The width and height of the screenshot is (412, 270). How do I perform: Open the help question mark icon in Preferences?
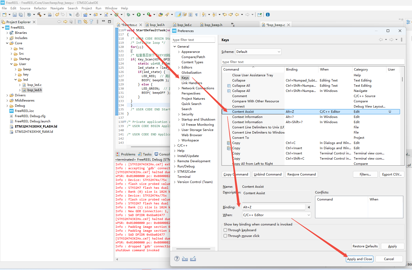[x=177, y=259]
